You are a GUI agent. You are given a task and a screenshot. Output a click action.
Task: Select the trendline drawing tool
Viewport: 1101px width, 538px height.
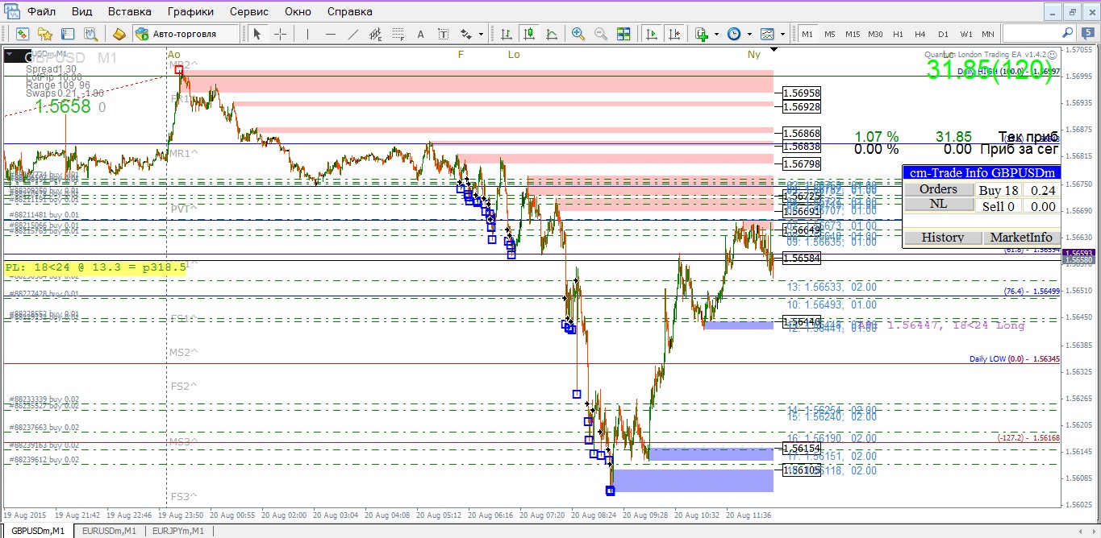pos(352,34)
